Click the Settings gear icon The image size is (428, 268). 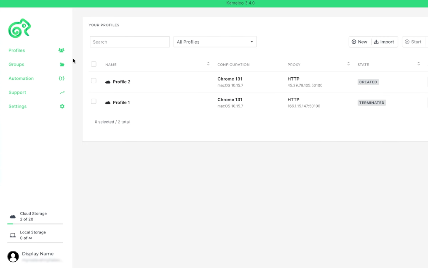click(62, 107)
